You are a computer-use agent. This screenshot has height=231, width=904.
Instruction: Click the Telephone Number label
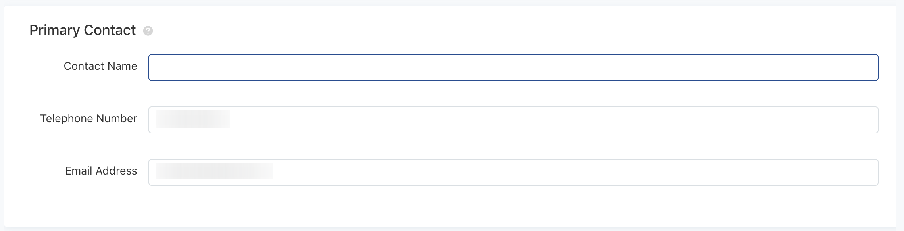pos(88,119)
